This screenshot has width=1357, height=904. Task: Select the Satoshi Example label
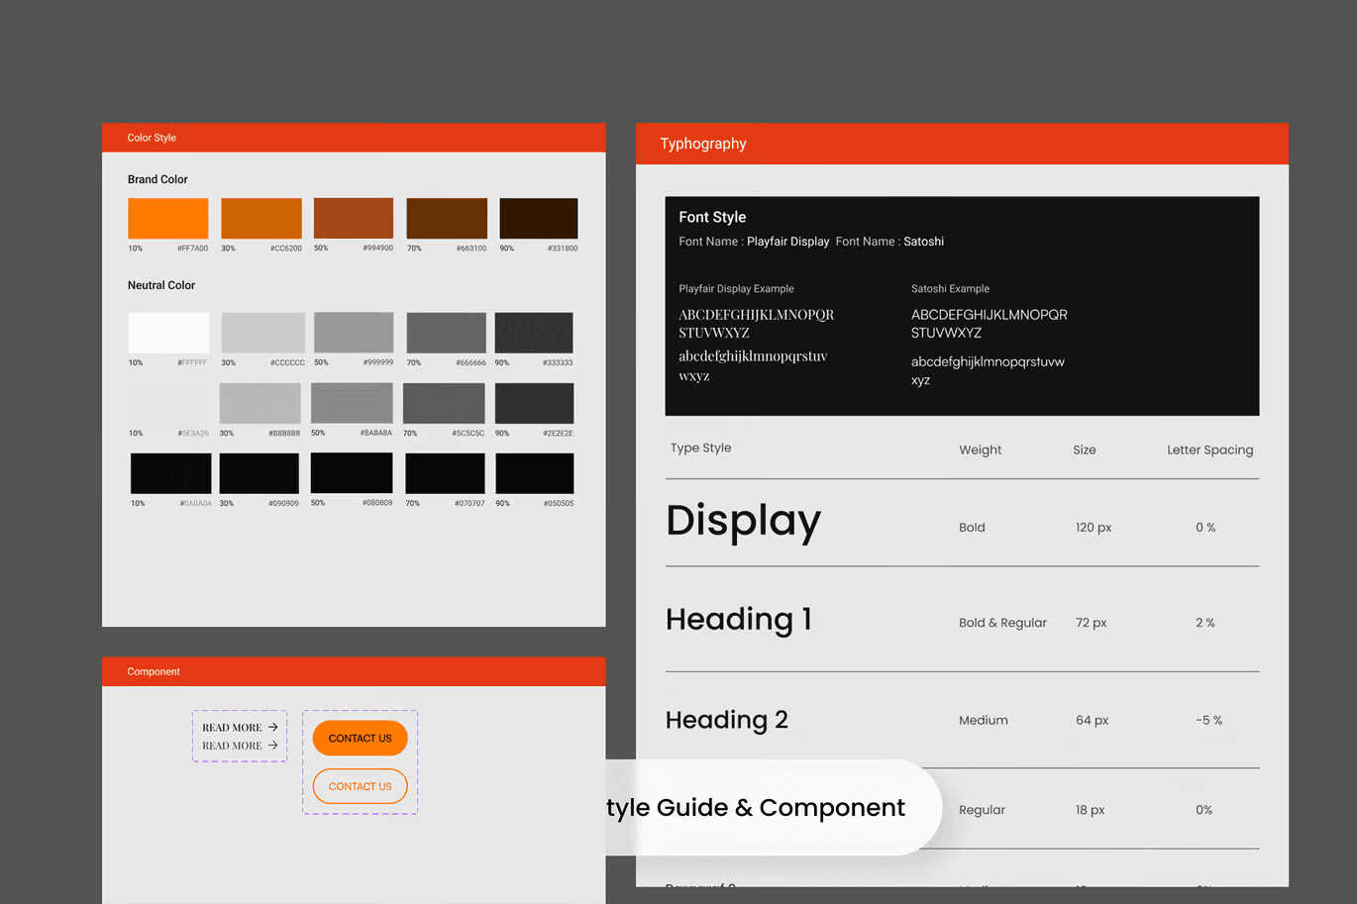[x=950, y=289]
